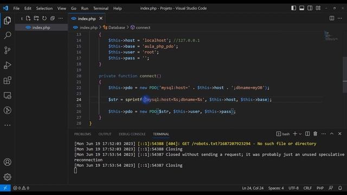
Task: Customize layout button in title bar
Action: tap(318, 8)
